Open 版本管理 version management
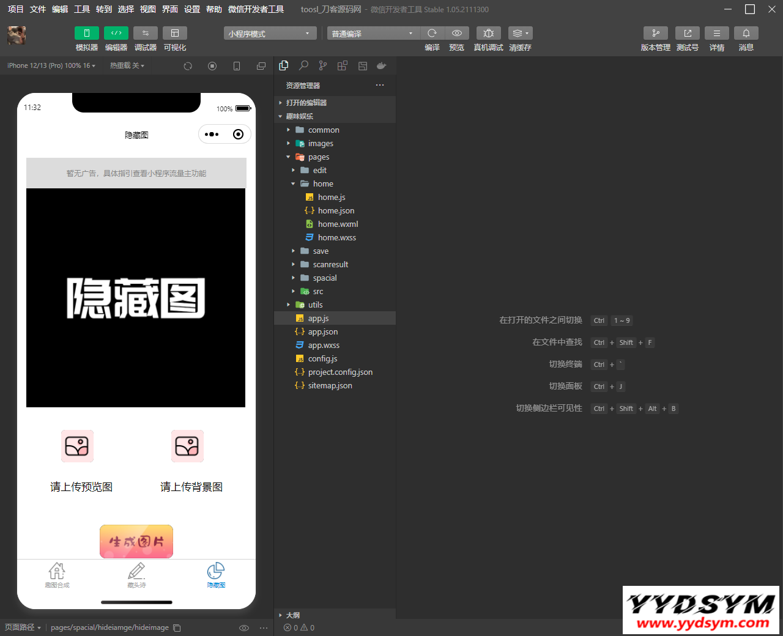The image size is (783, 636). tap(655, 33)
